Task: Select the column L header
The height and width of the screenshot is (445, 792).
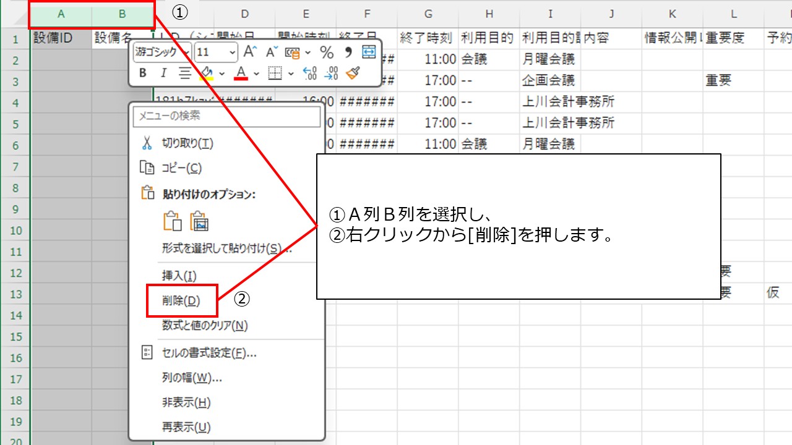Action: (734, 14)
